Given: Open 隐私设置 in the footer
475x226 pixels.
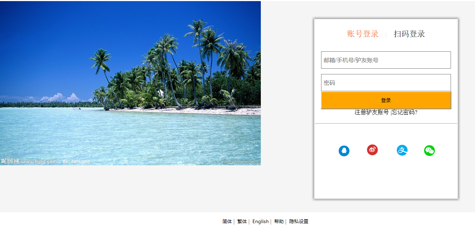Looking at the screenshot, I should [299, 221].
